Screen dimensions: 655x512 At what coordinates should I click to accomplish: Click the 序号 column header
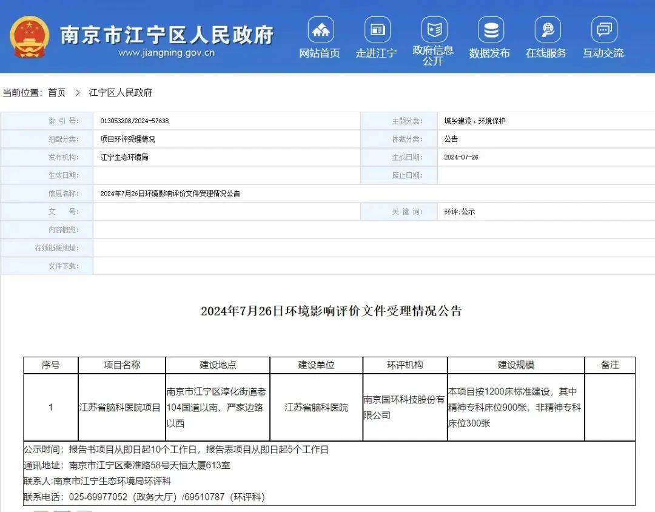[50, 365]
